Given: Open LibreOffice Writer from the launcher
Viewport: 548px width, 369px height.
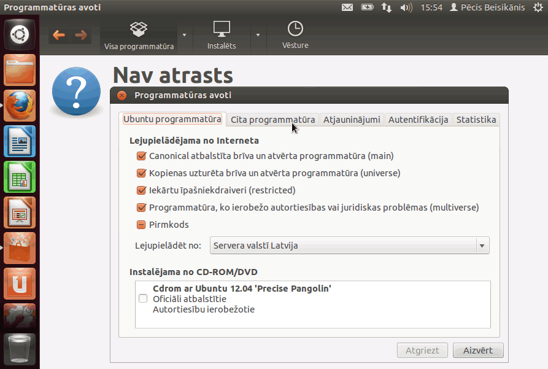Looking at the screenshot, I should tap(20, 141).
